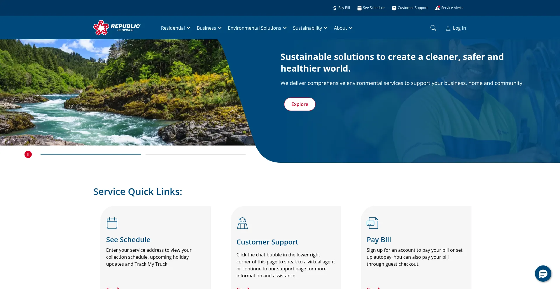The width and height of the screenshot is (560, 289).
Task: Pause the hero carousel slideshow
Action: click(x=28, y=154)
